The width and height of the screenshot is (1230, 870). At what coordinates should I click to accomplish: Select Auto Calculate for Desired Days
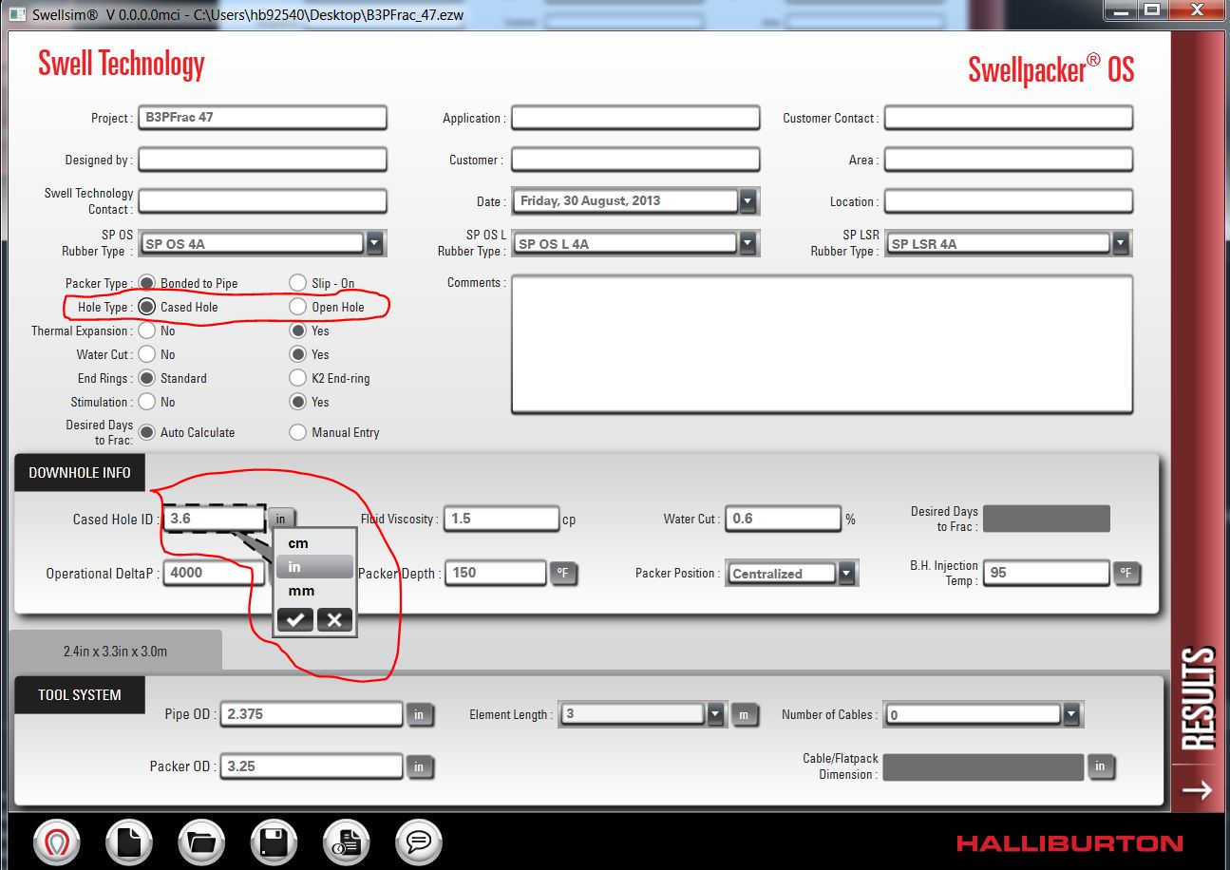click(x=146, y=432)
